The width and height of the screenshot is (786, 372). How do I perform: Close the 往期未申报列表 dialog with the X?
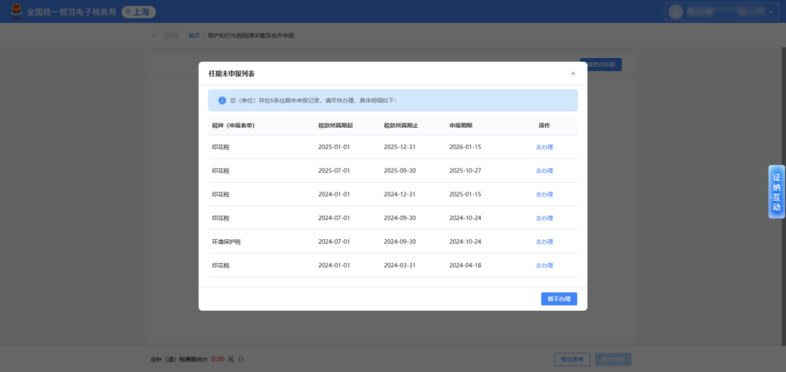[573, 73]
